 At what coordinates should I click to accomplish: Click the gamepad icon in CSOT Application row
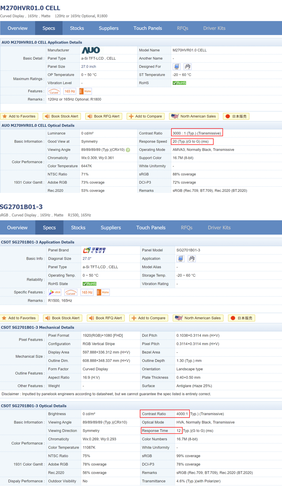[192, 259]
